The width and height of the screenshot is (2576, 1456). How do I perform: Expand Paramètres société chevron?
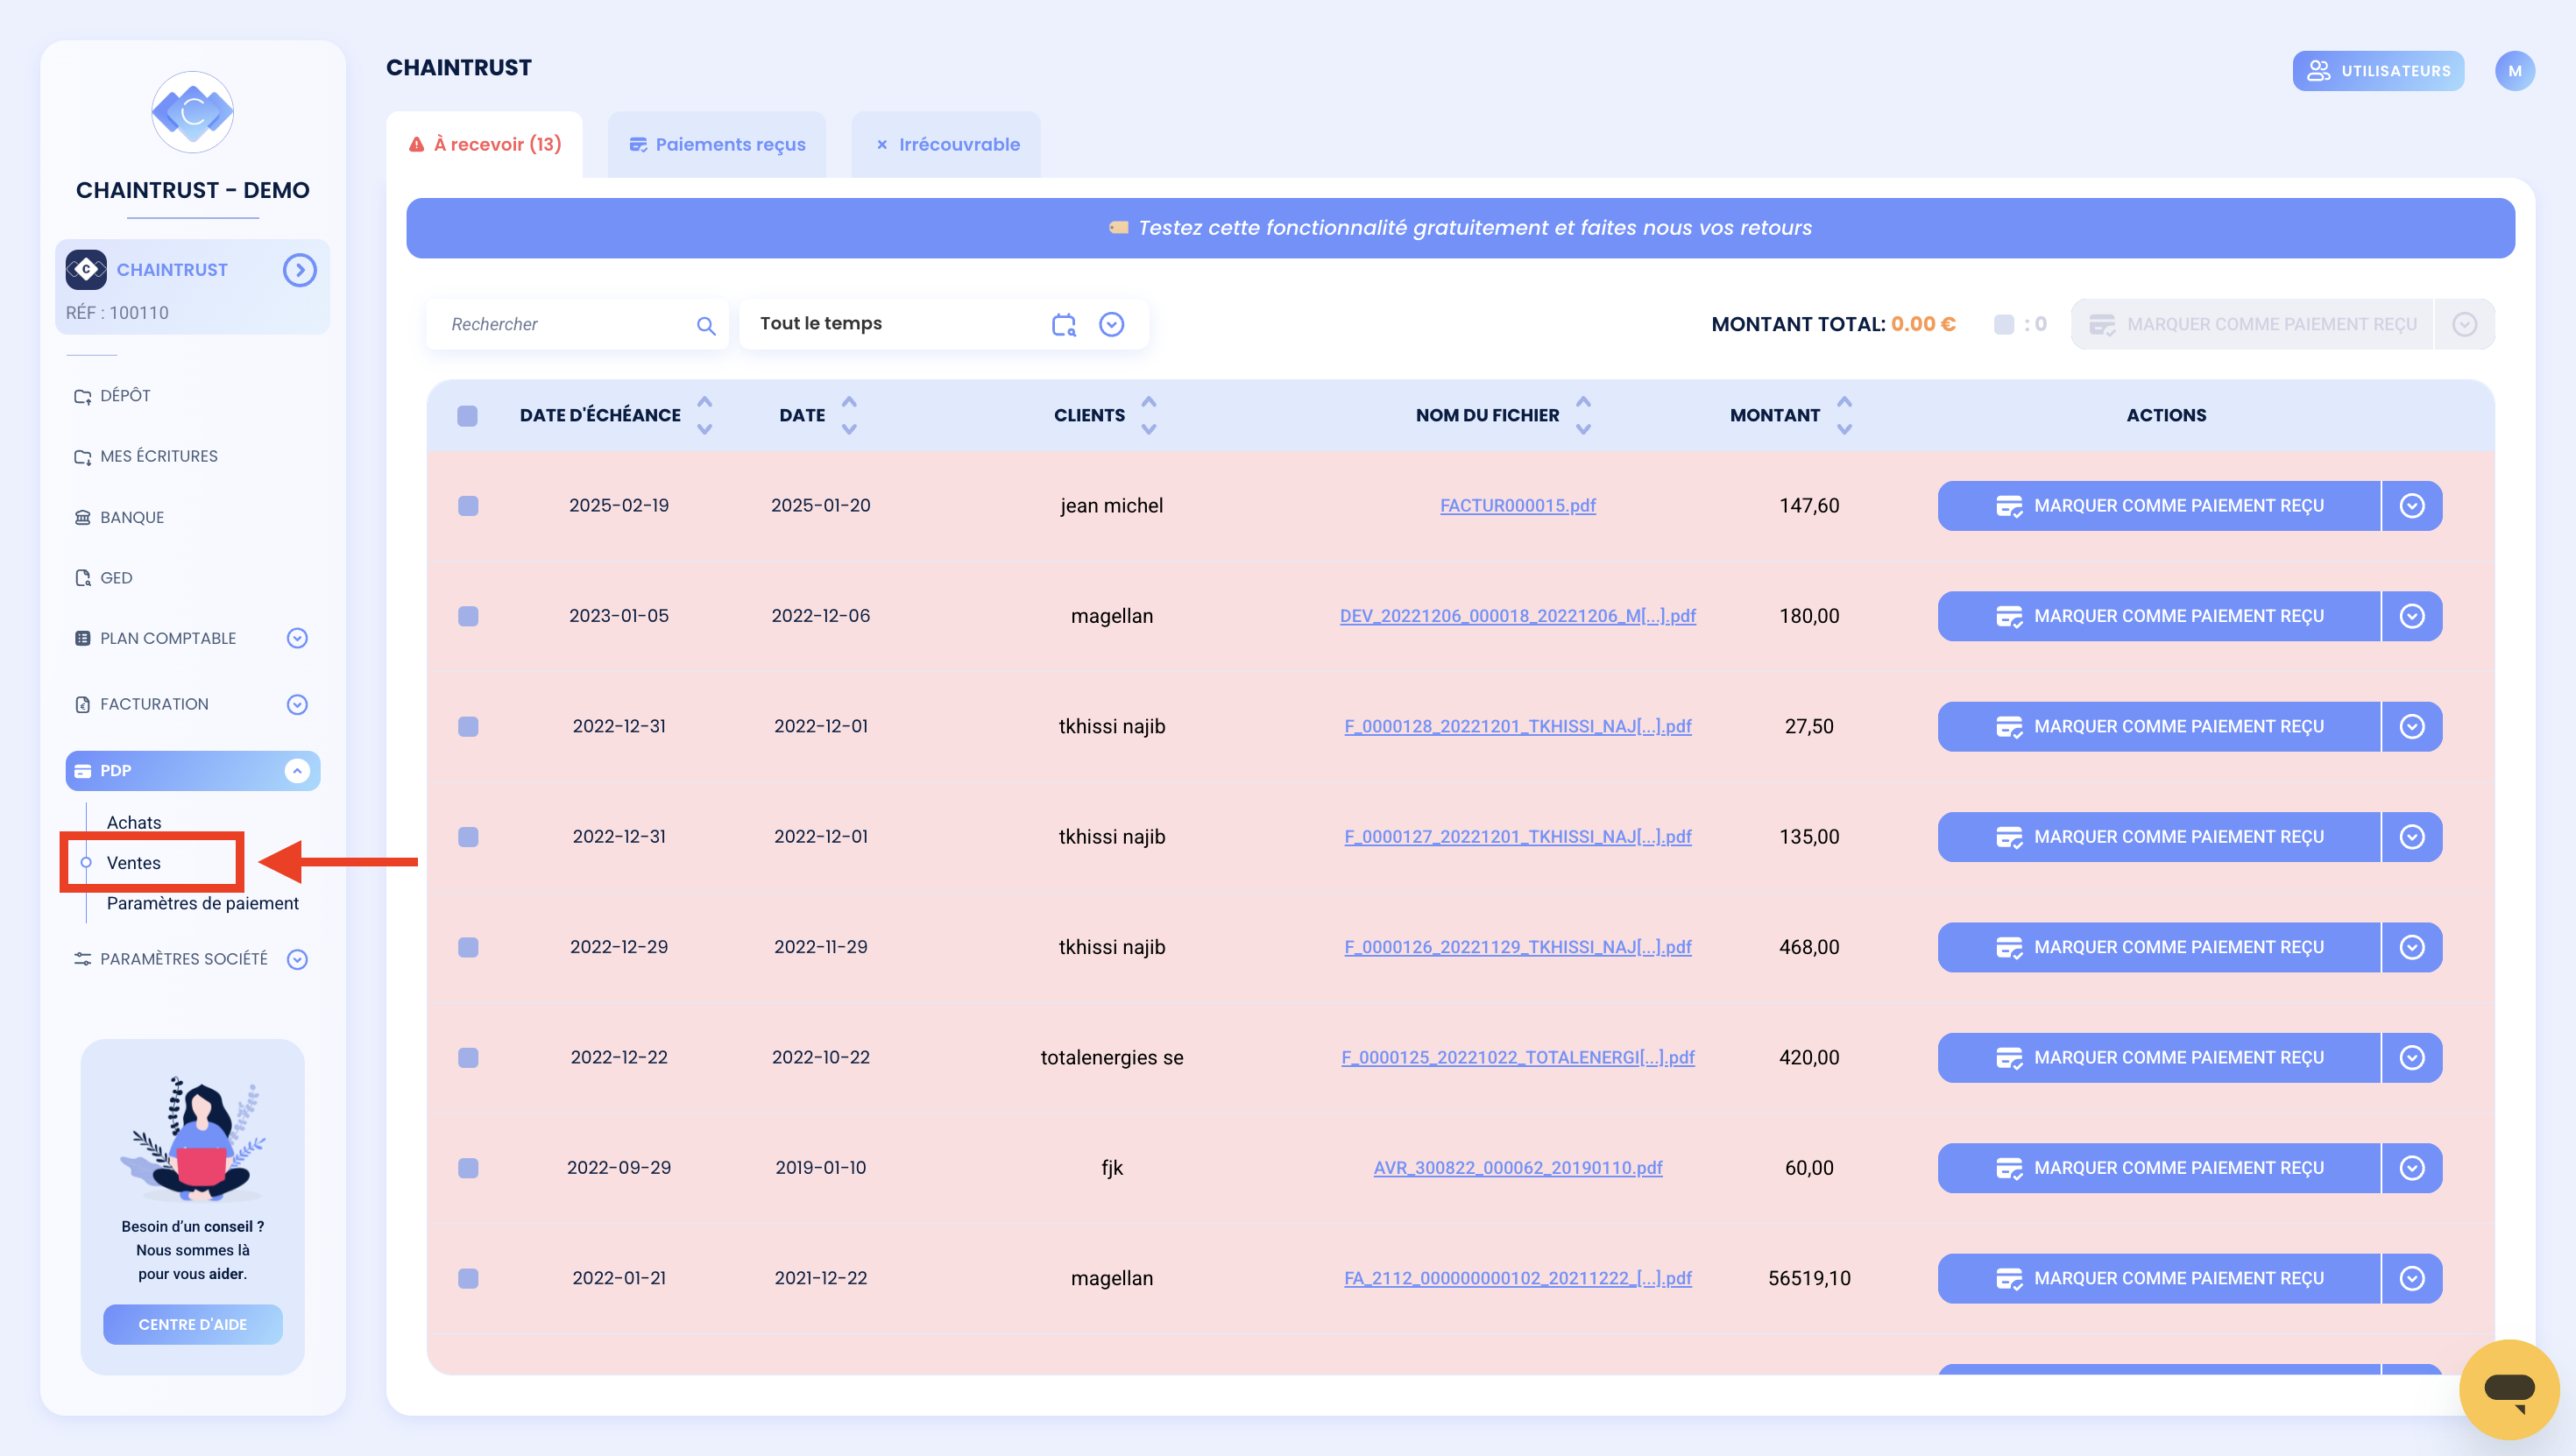[x=297, y=960]
